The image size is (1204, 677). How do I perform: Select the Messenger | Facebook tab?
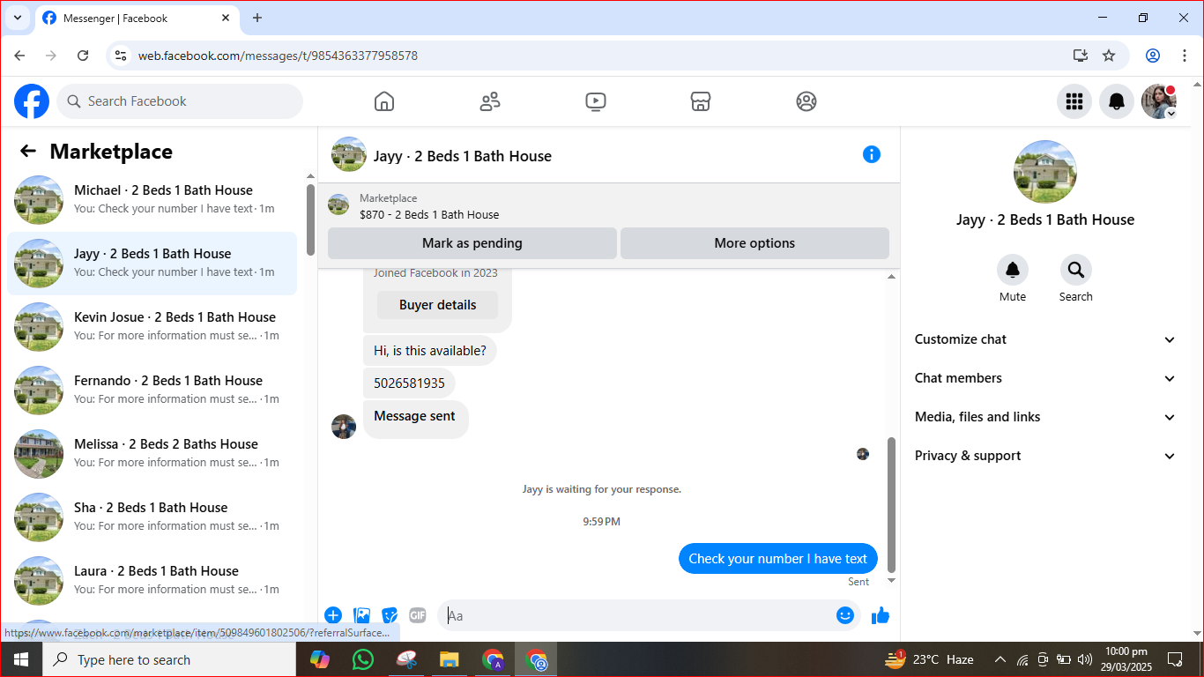[x=137, y=18]
